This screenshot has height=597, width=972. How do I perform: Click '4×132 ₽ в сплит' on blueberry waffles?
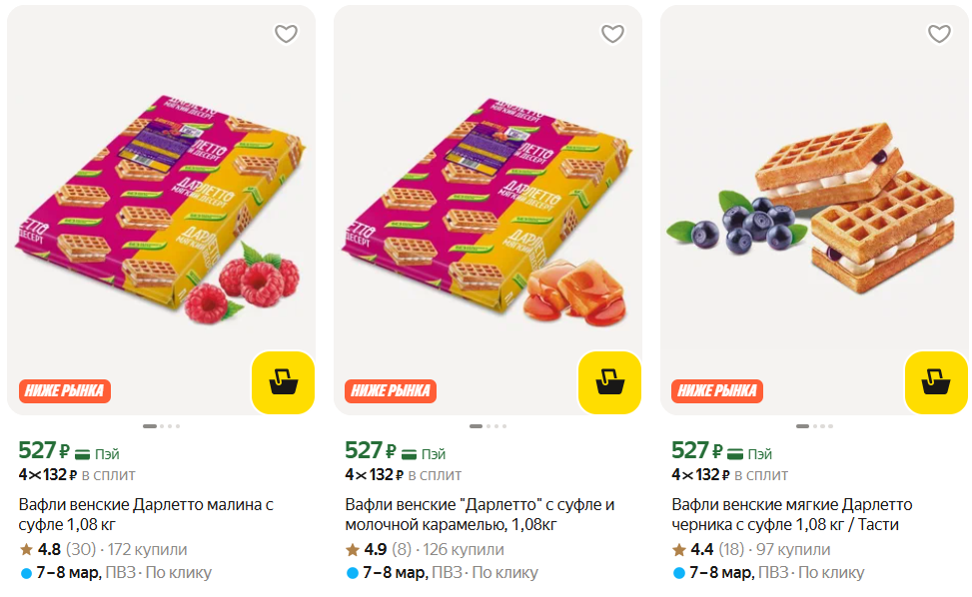coord(729,474)
